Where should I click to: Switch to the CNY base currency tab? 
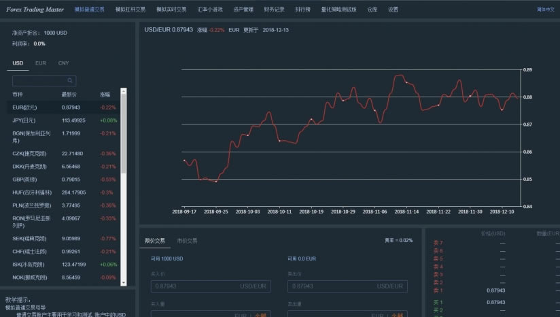pyautogui.click(x=63, y=63)
